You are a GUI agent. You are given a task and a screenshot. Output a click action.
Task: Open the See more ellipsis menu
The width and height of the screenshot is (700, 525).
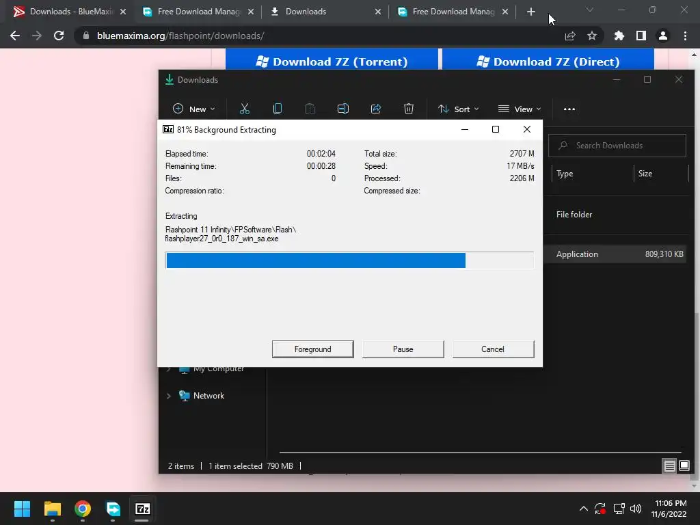click(x=569, y=109)
